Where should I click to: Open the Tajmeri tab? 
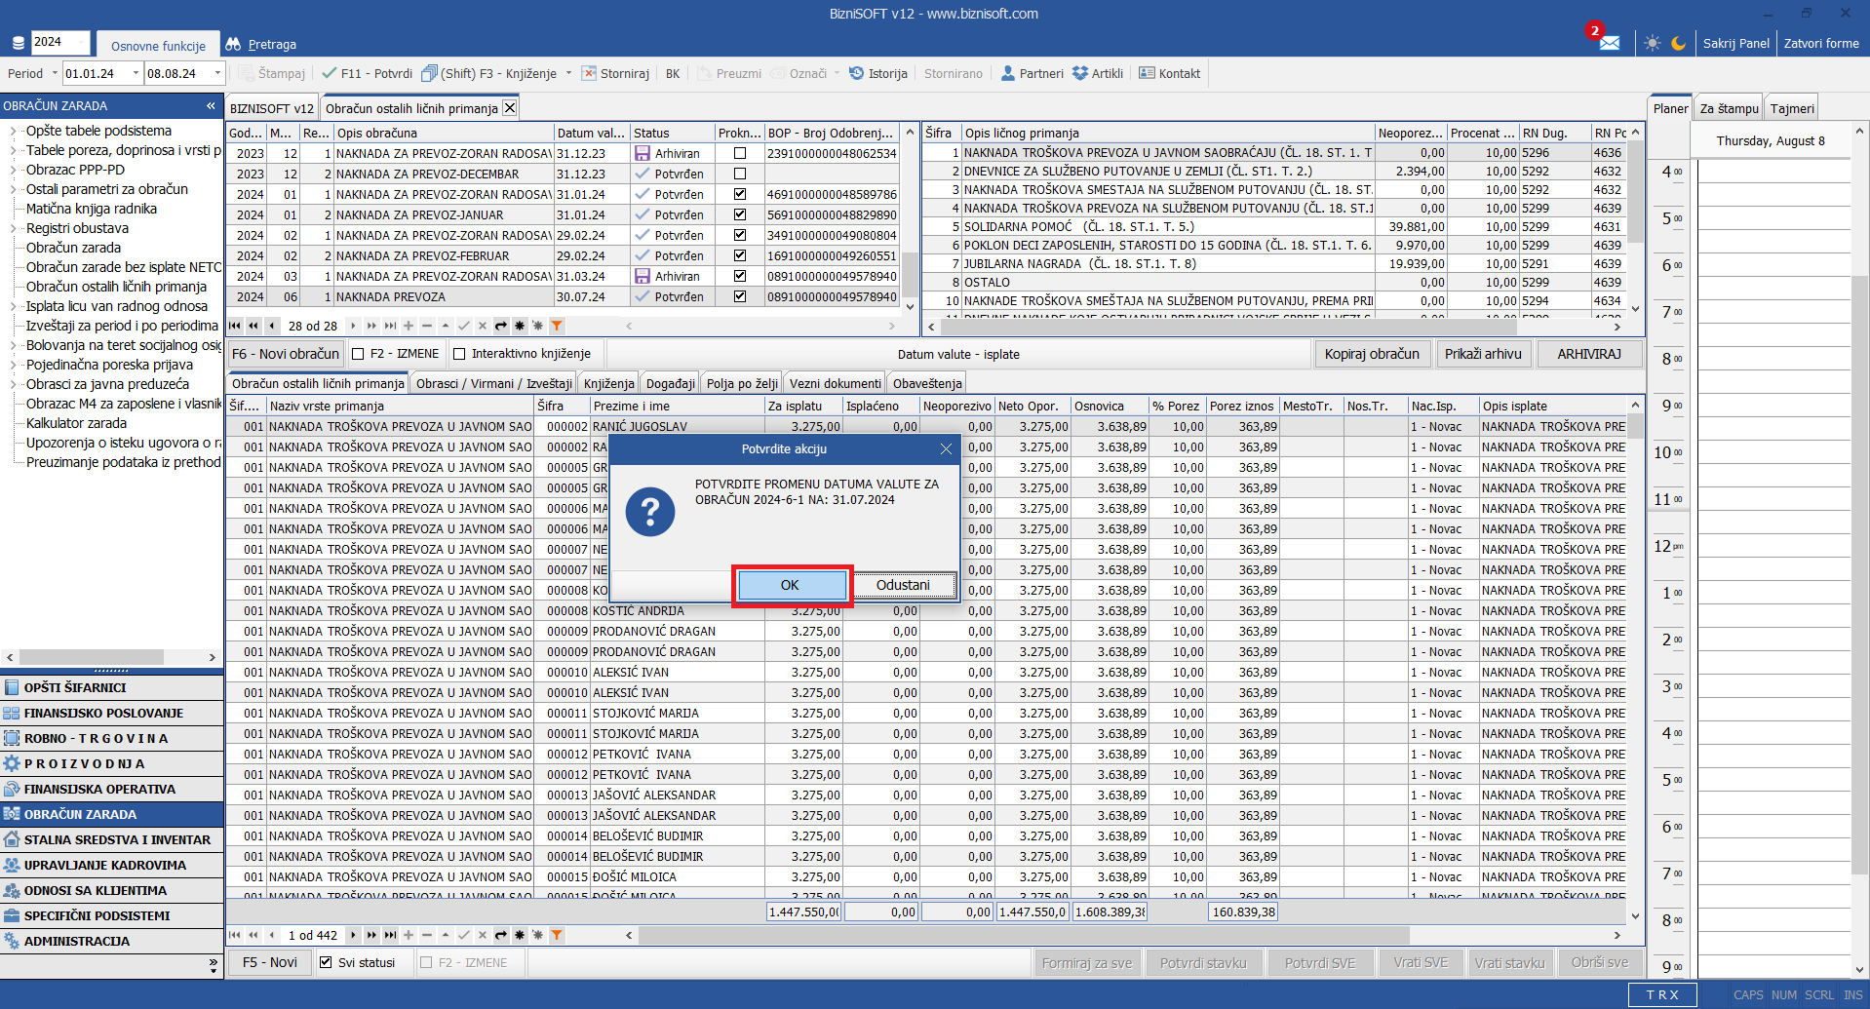click(1792, 108)
